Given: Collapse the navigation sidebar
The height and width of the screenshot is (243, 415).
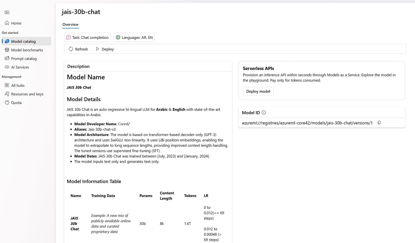Looking at the screenshot, I should [x=7, y=12].
